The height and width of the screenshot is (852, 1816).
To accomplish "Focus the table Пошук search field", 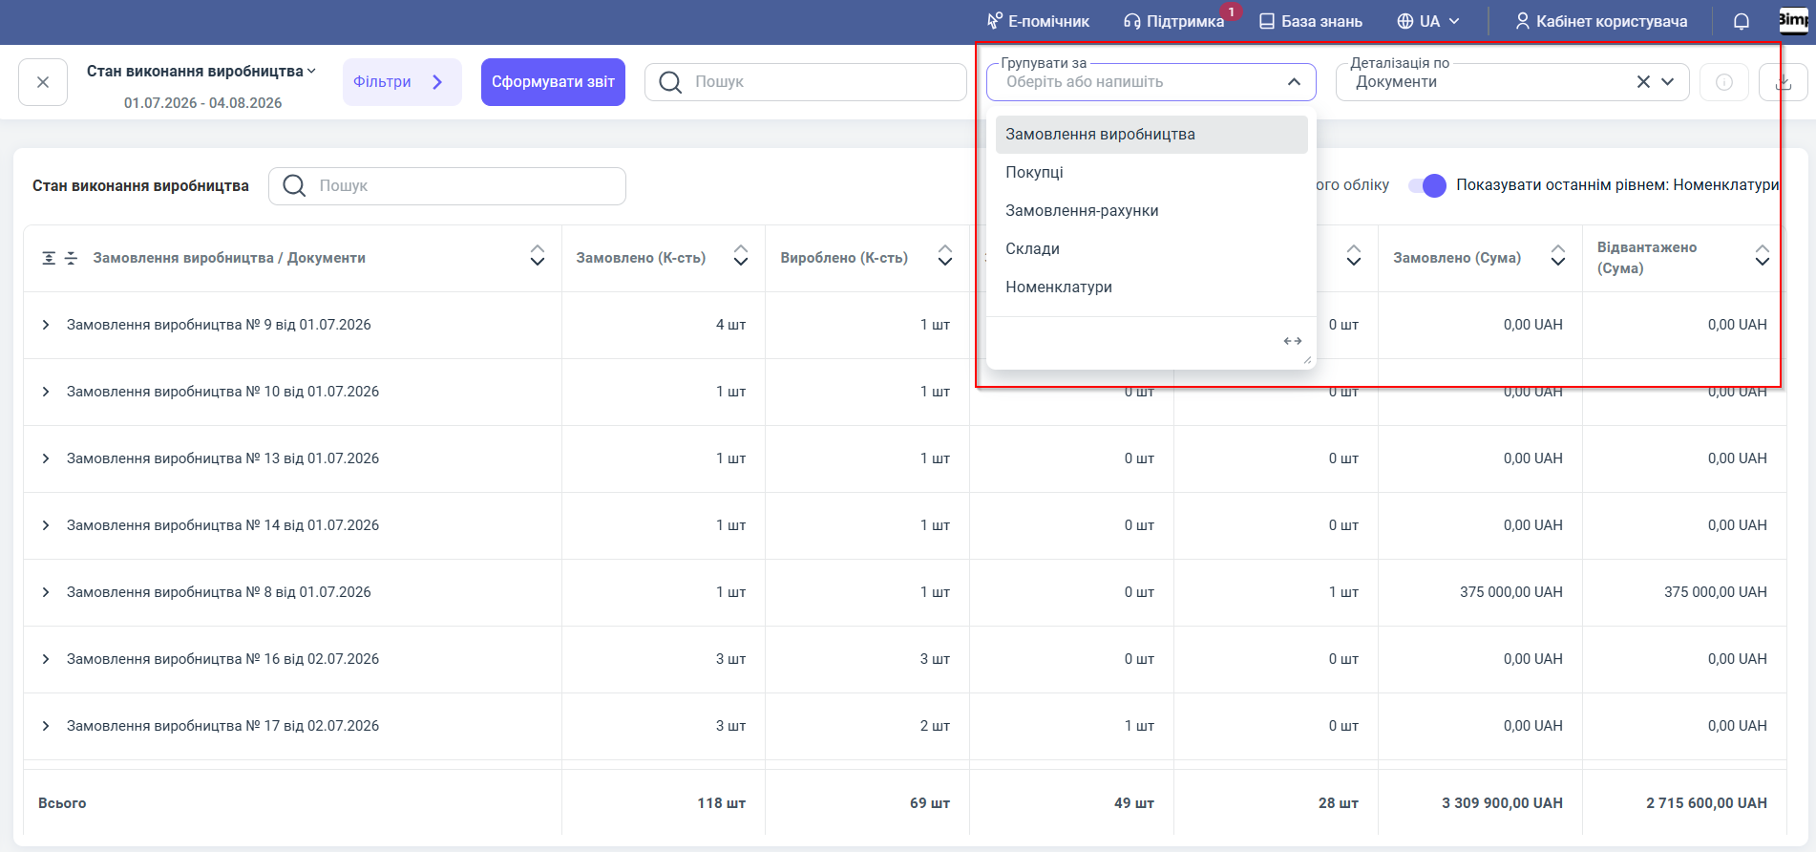I will pos(447,186).
